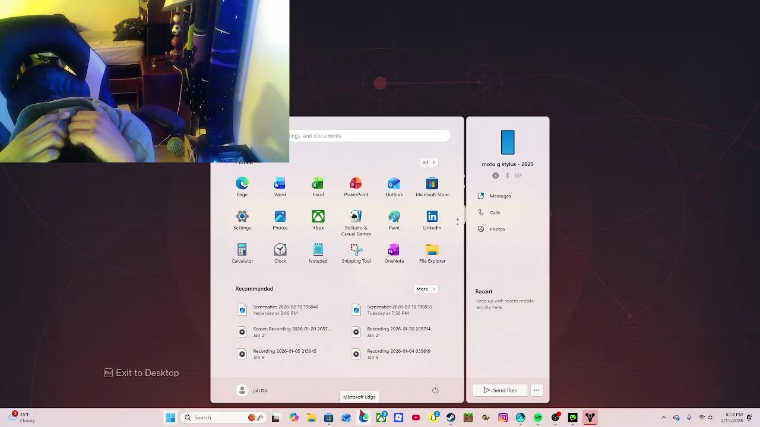Open Edge from pinned apps
Image resolution: width=760 pixels, height=427 pixels.
242,187
